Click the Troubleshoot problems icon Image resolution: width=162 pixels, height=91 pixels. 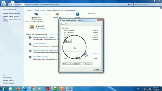pyautogui.click(x=30, y=57)
